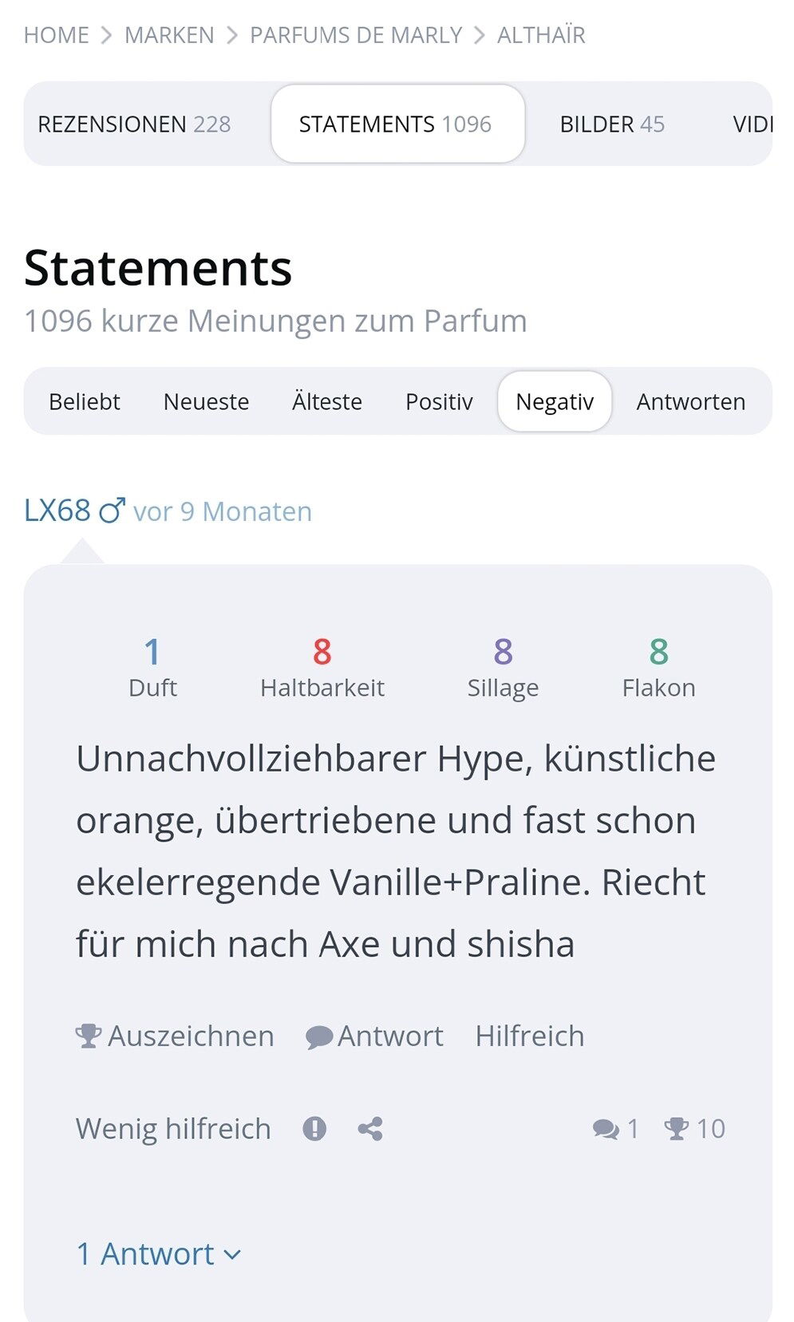Show Neueste statements

point(206,401)
